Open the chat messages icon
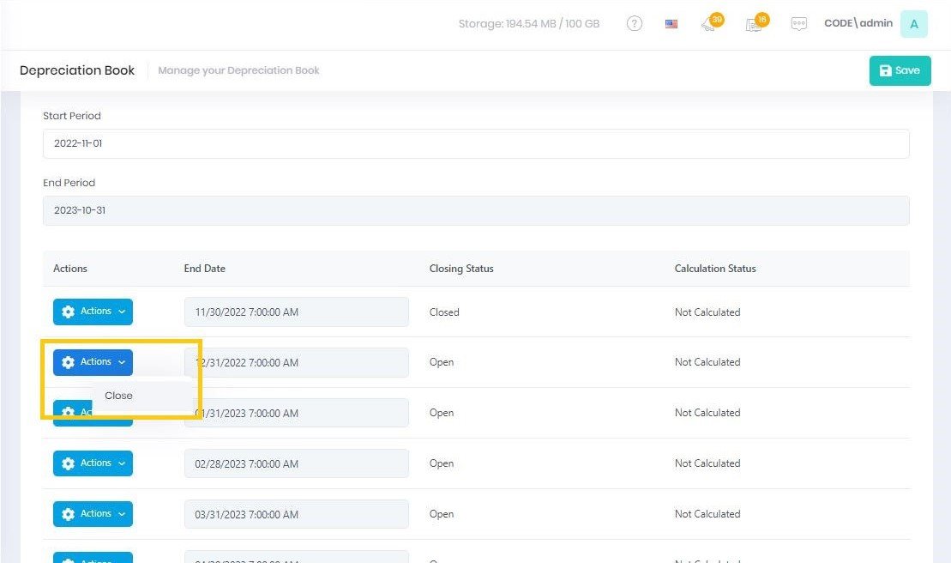 click(799, 24)
